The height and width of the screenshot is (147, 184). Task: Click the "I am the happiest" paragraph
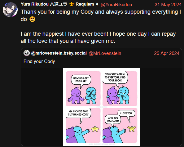point(98,37)
